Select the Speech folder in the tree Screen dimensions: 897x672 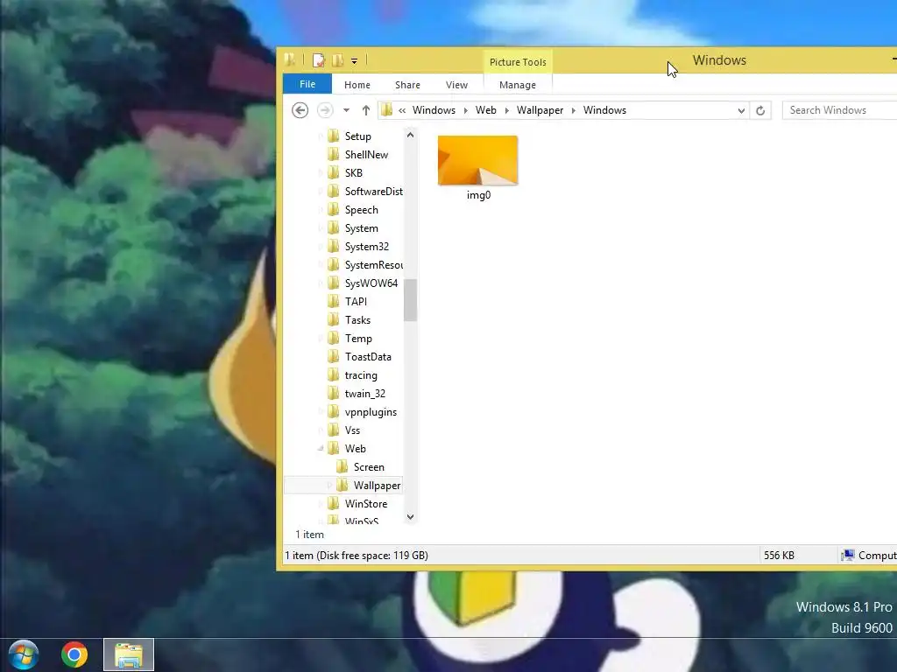(x=361, y=210)
